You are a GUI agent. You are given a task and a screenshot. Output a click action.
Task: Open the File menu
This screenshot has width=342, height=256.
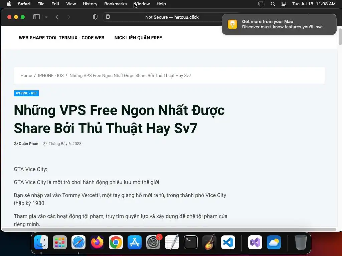click(41, 4)
